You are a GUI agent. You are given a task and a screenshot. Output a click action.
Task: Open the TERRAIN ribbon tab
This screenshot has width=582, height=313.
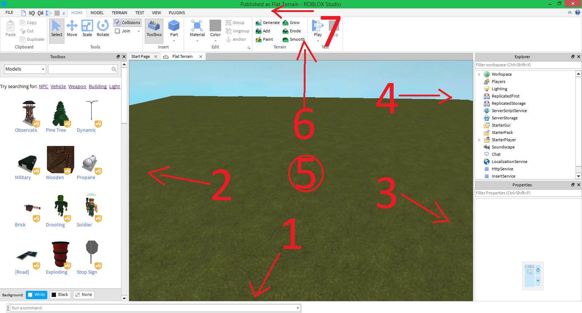coord(119,13)
